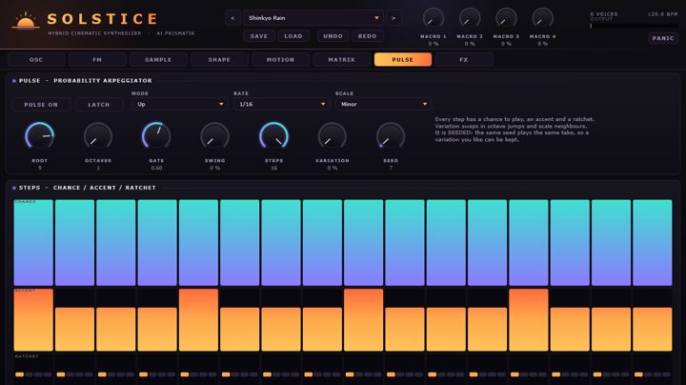Click the Solstice sun logo icon
Screen dimensions: 686x385
[26, 21]
